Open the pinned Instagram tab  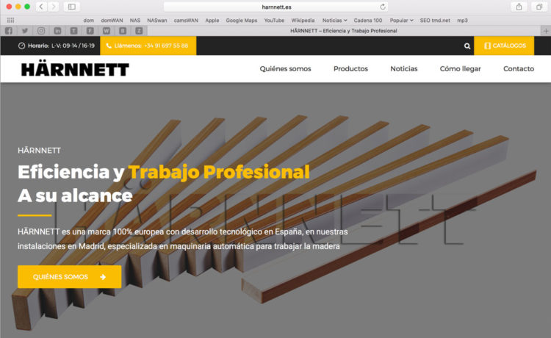click(x=41, y=31)
